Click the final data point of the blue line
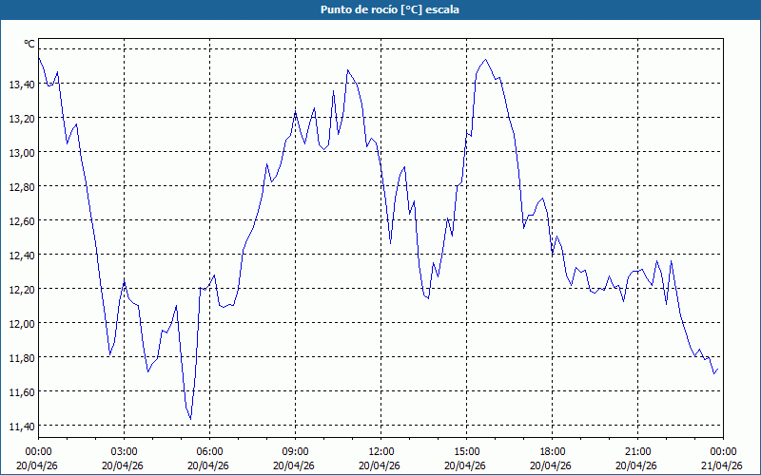 [718, 369]
